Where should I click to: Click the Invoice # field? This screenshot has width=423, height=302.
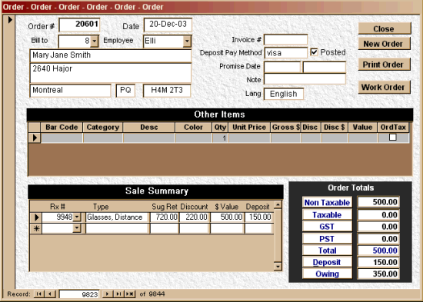285,40
